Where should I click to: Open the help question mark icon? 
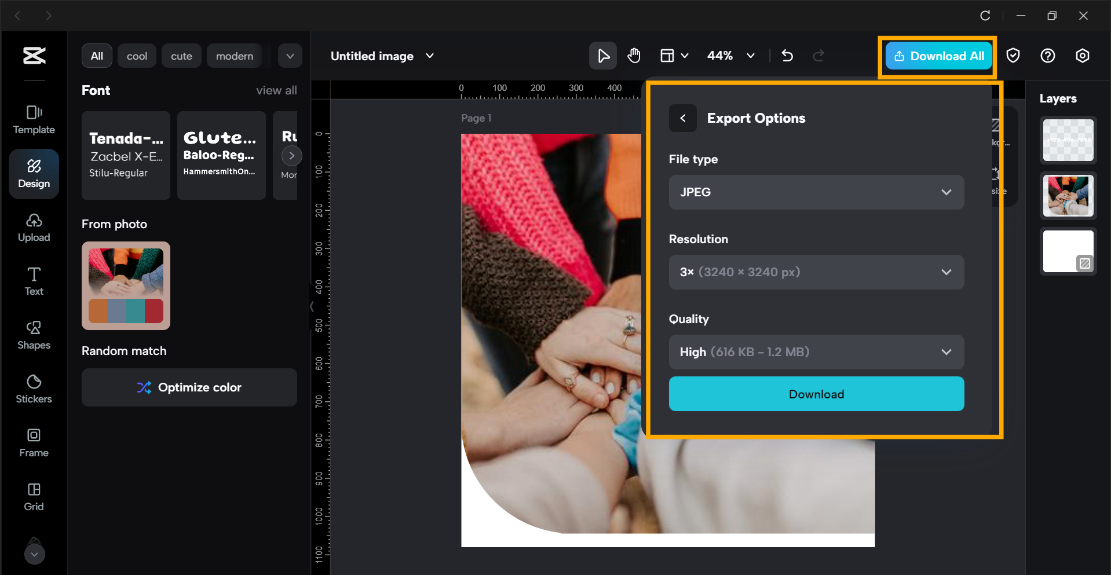pos(1048,56)
